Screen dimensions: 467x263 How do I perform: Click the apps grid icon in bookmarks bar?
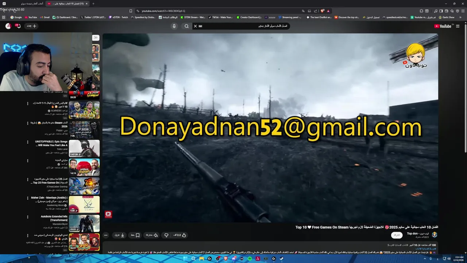pos(4,17)
